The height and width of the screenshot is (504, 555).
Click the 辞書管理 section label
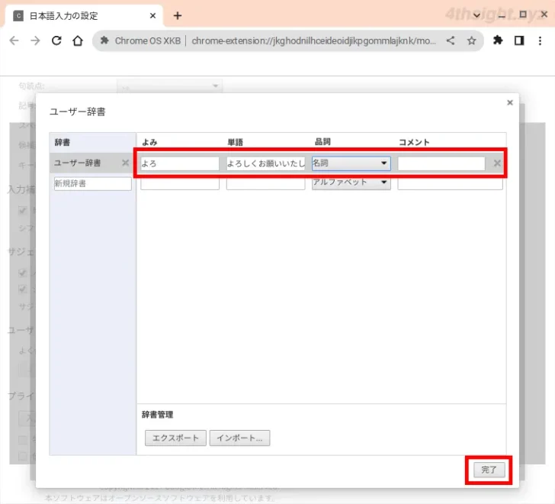pos(158,415)
